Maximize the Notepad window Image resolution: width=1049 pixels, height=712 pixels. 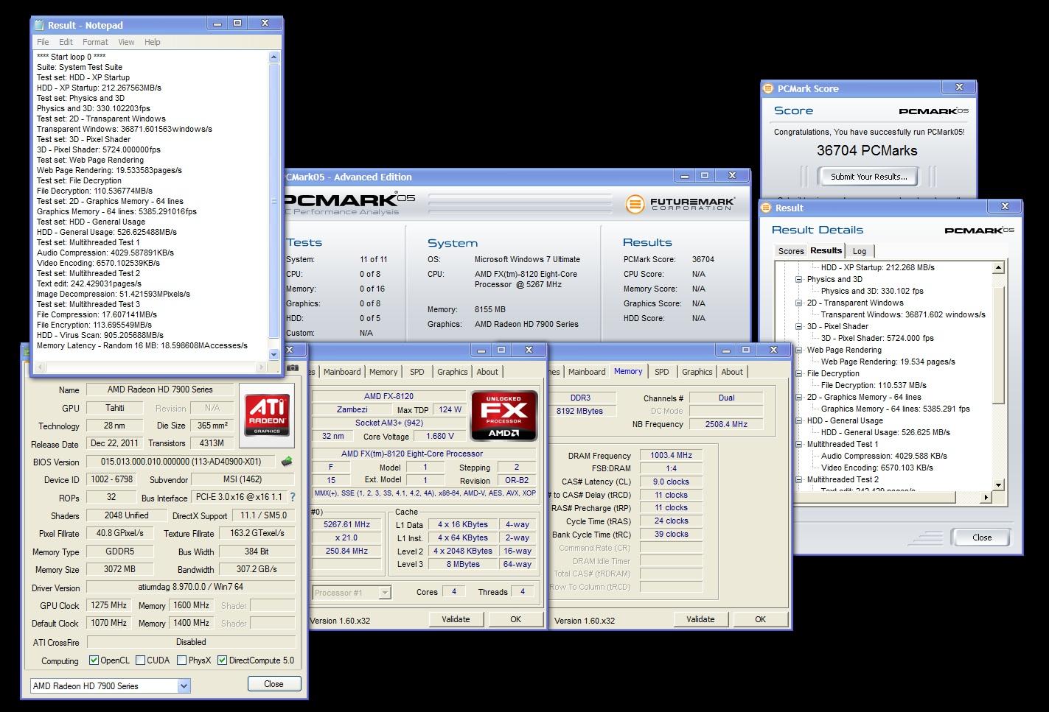[x=237, y=24]
